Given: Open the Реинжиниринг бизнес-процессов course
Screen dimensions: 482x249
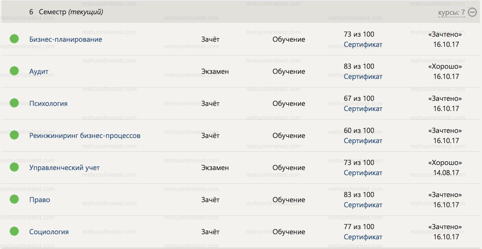Looking at the screenshot, I should click(x=84, y=135).
